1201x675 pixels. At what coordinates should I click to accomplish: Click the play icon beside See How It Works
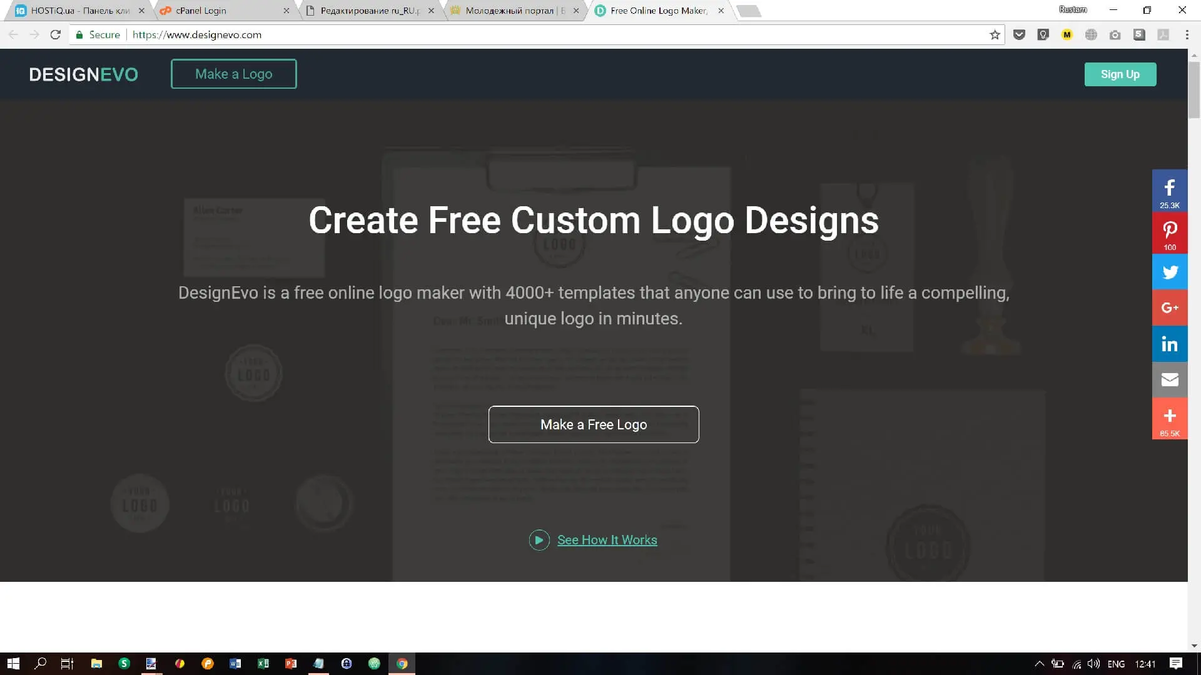pos(539,540)
